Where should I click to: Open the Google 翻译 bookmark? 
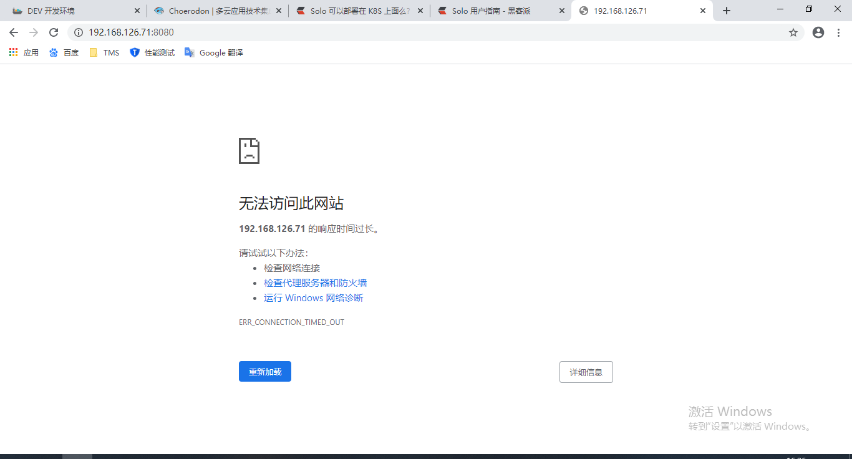click(213, 53)
